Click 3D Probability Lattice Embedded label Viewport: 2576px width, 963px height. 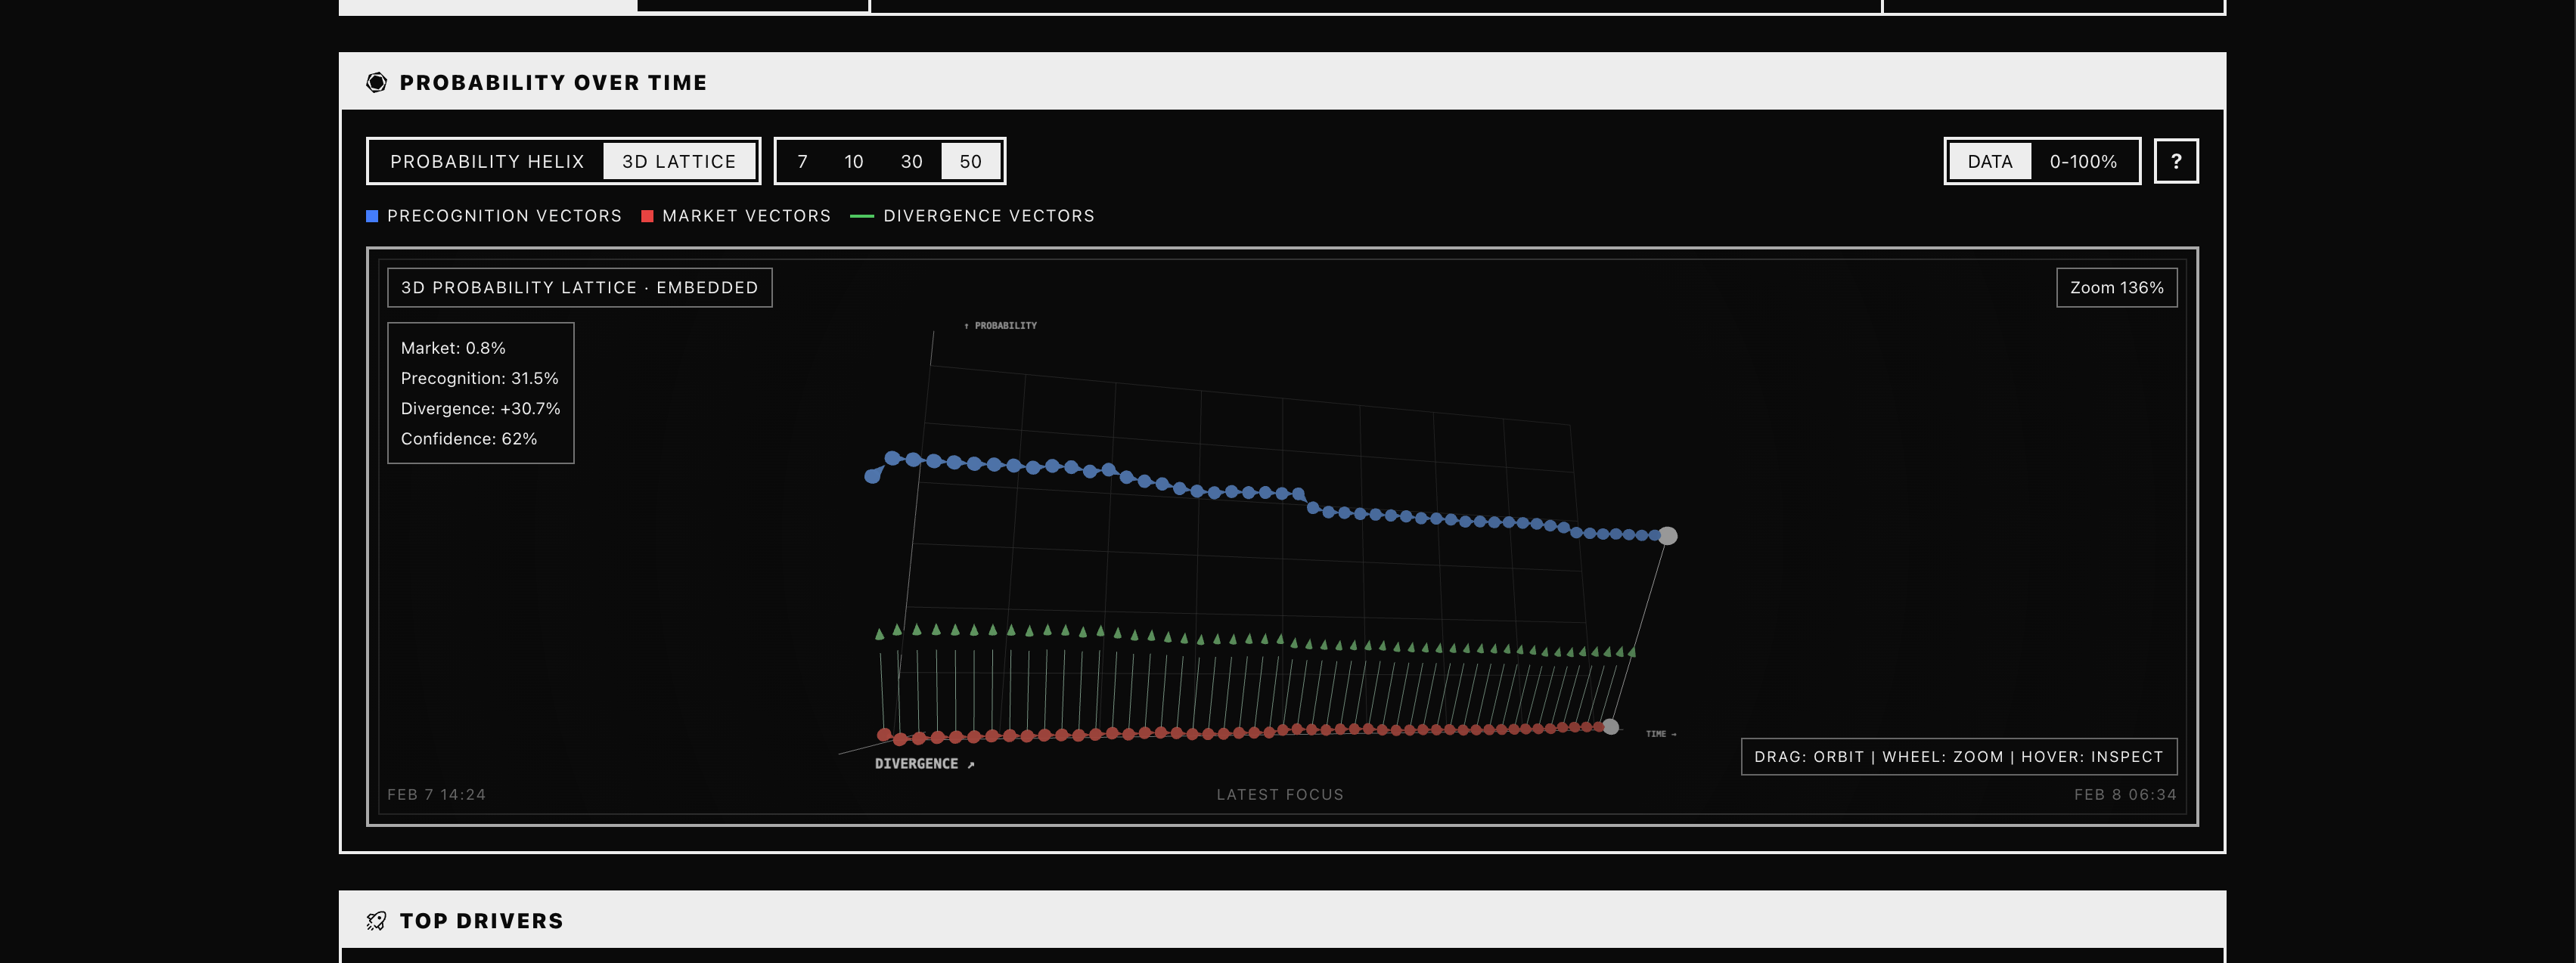tap(579, 288)
